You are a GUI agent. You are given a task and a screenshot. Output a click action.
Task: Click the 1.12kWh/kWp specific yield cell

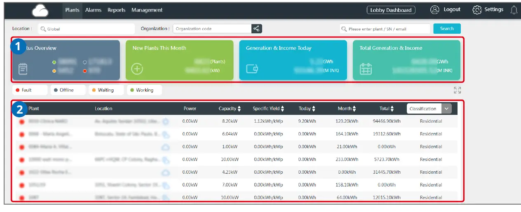(269, 121)
